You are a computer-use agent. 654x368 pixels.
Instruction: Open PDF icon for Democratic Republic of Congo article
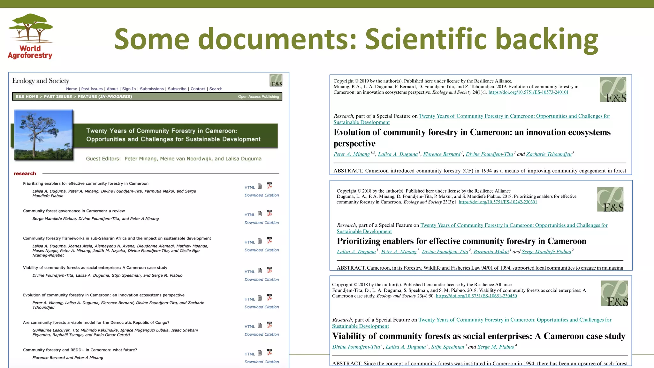point(270,325)
